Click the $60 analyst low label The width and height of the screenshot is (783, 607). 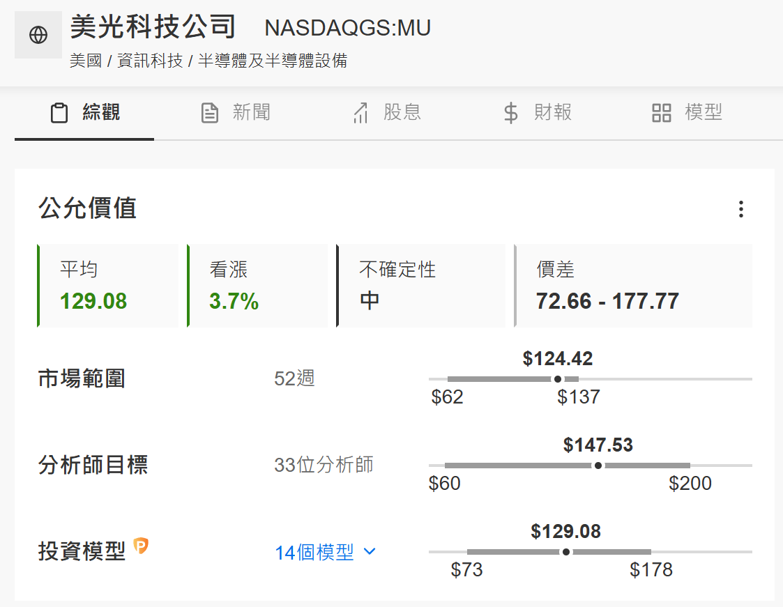tap(444, 484)
